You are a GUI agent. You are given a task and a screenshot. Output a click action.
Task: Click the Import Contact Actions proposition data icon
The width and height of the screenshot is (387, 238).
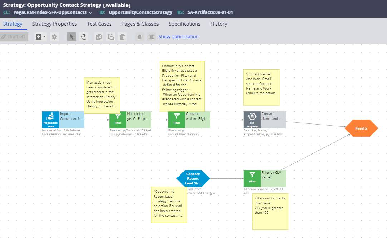click(x=50, y=120)
